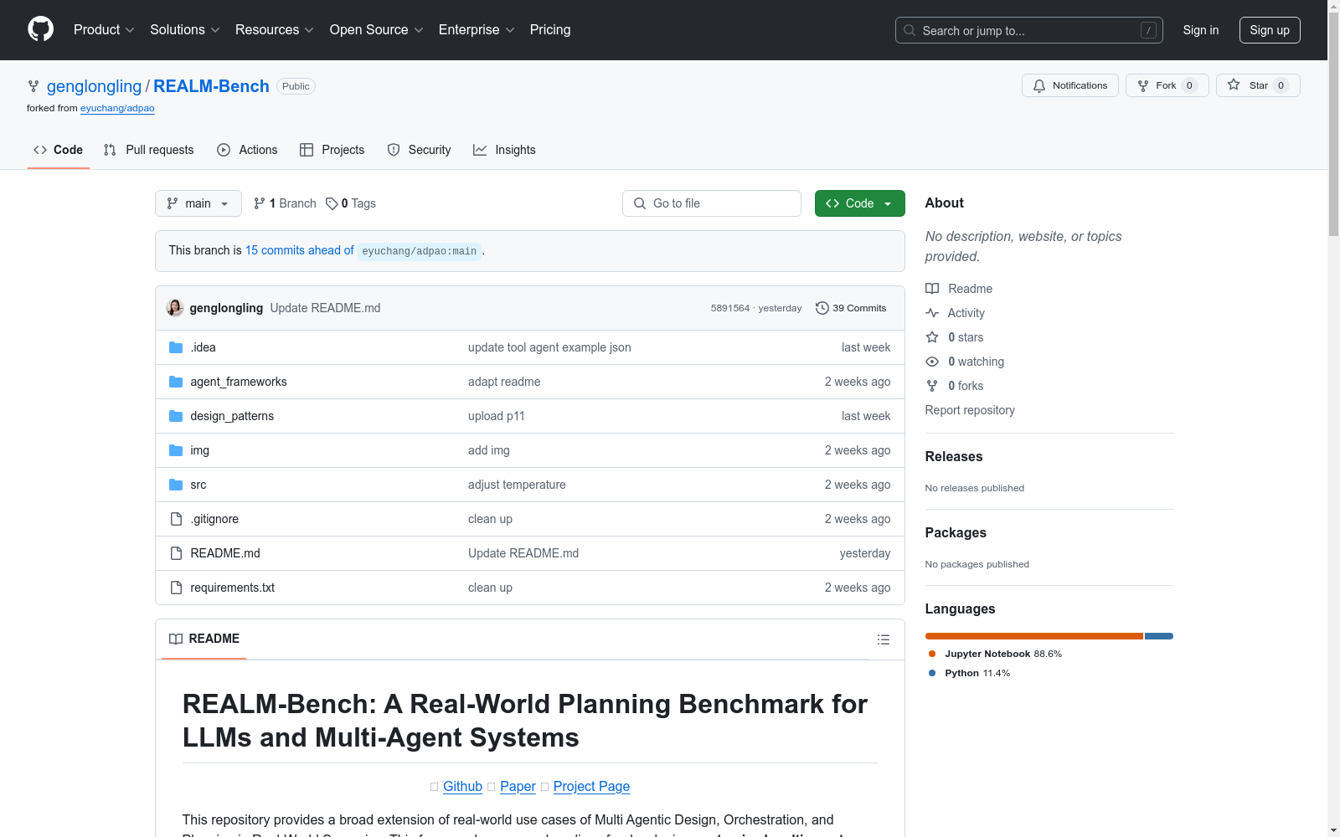Click the Python 11.4% language entry

click(969, 673)
